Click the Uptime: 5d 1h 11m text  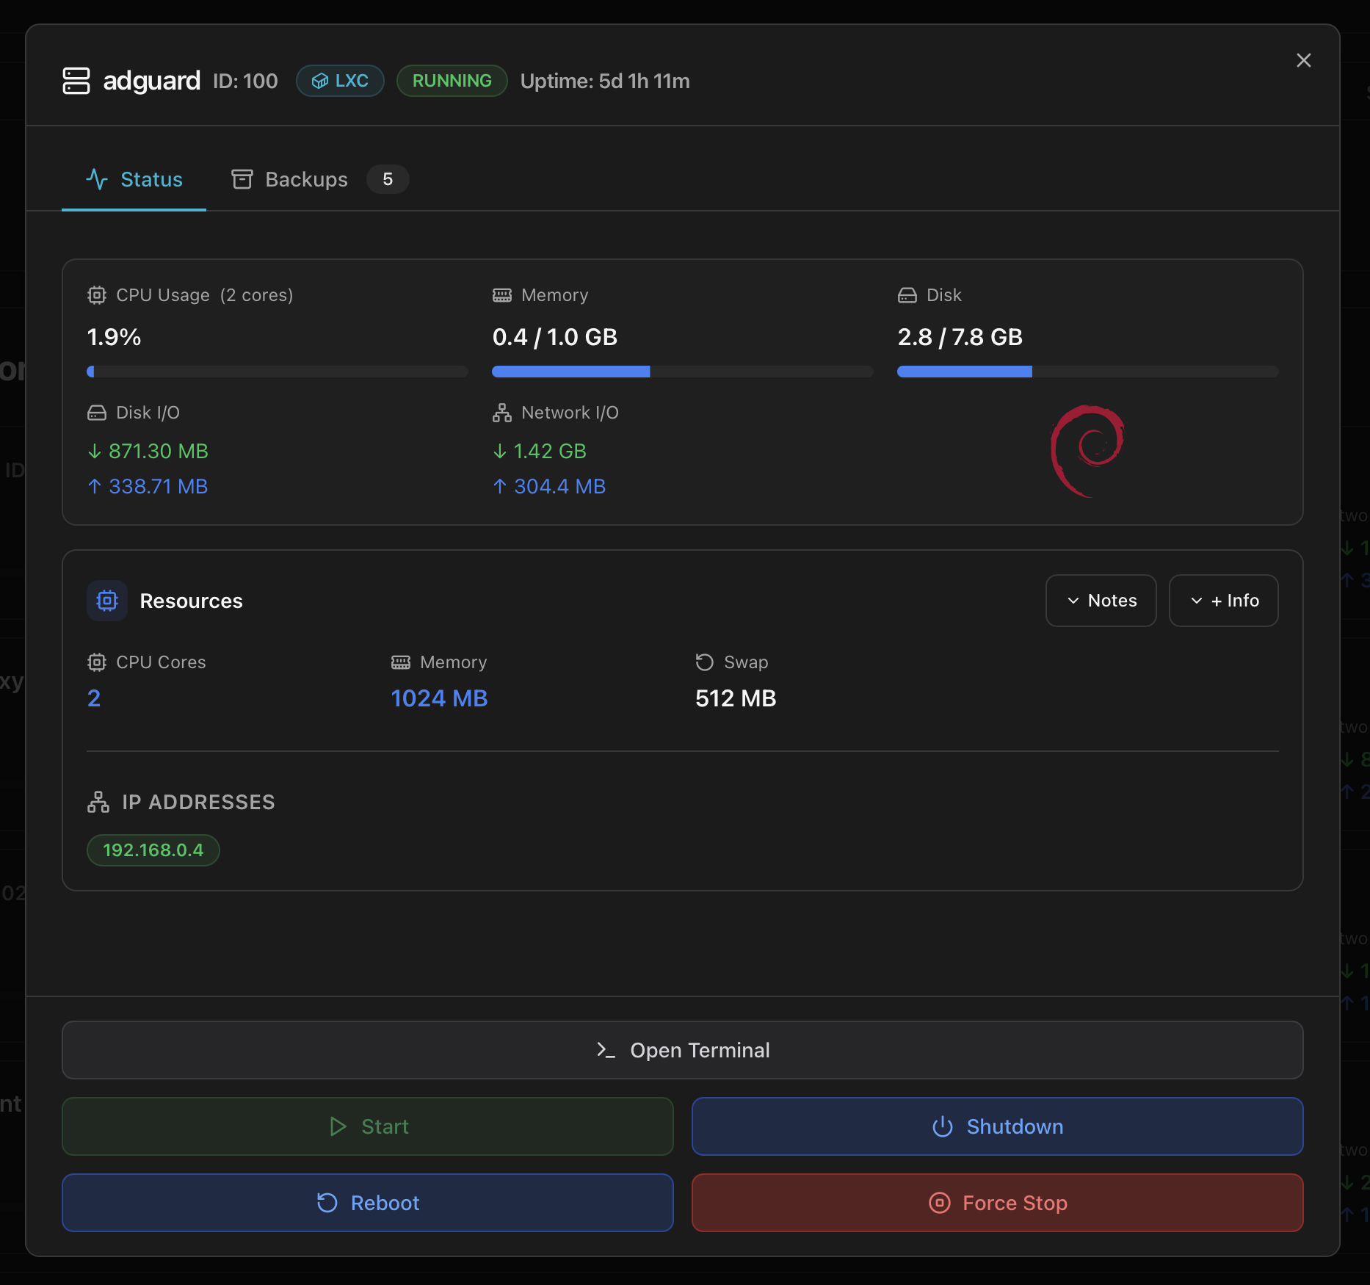tap(605, 81)
